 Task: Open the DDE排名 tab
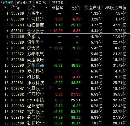(58, 2)
